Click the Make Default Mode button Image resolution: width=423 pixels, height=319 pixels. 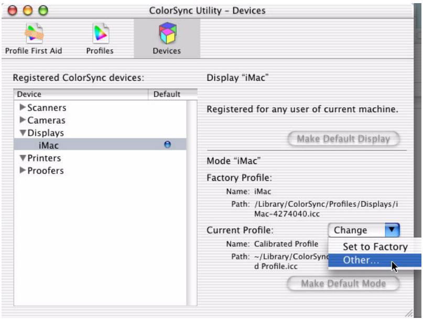343,283
